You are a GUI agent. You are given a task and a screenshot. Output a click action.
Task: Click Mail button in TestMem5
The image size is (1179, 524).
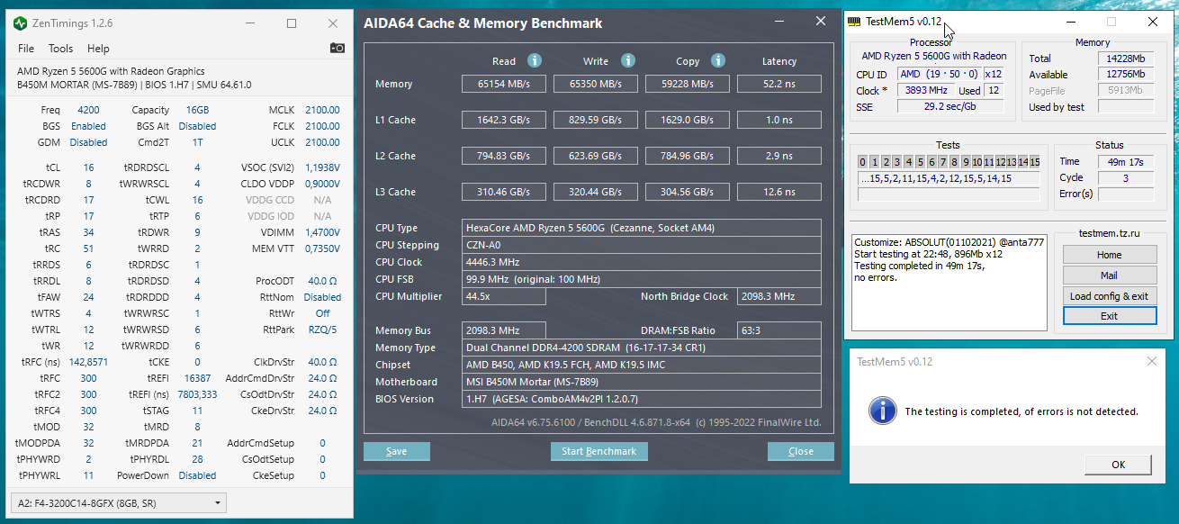(x=1109, y=276)
